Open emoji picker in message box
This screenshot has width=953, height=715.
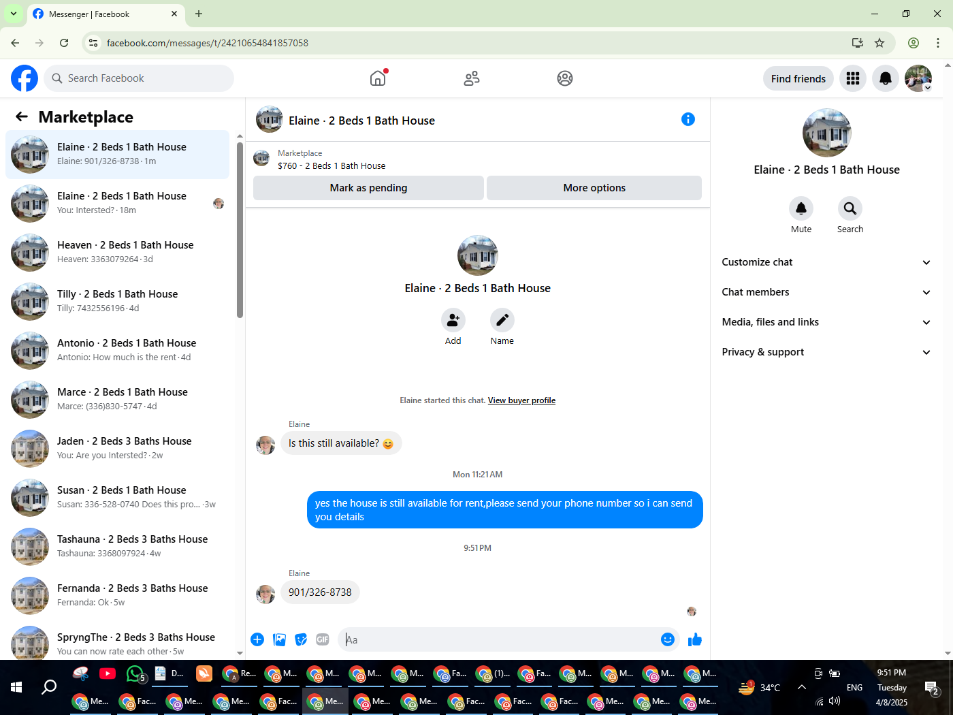click(668, 639)
